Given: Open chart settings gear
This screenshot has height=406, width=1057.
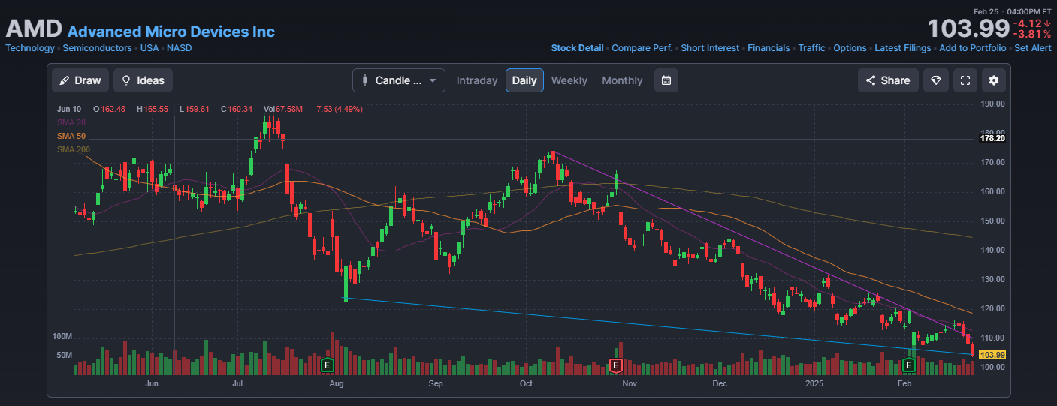Looking at the screenshot, I should pos(994,80).
